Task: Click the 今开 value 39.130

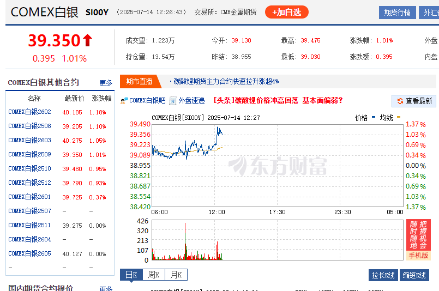Action: 242,40
